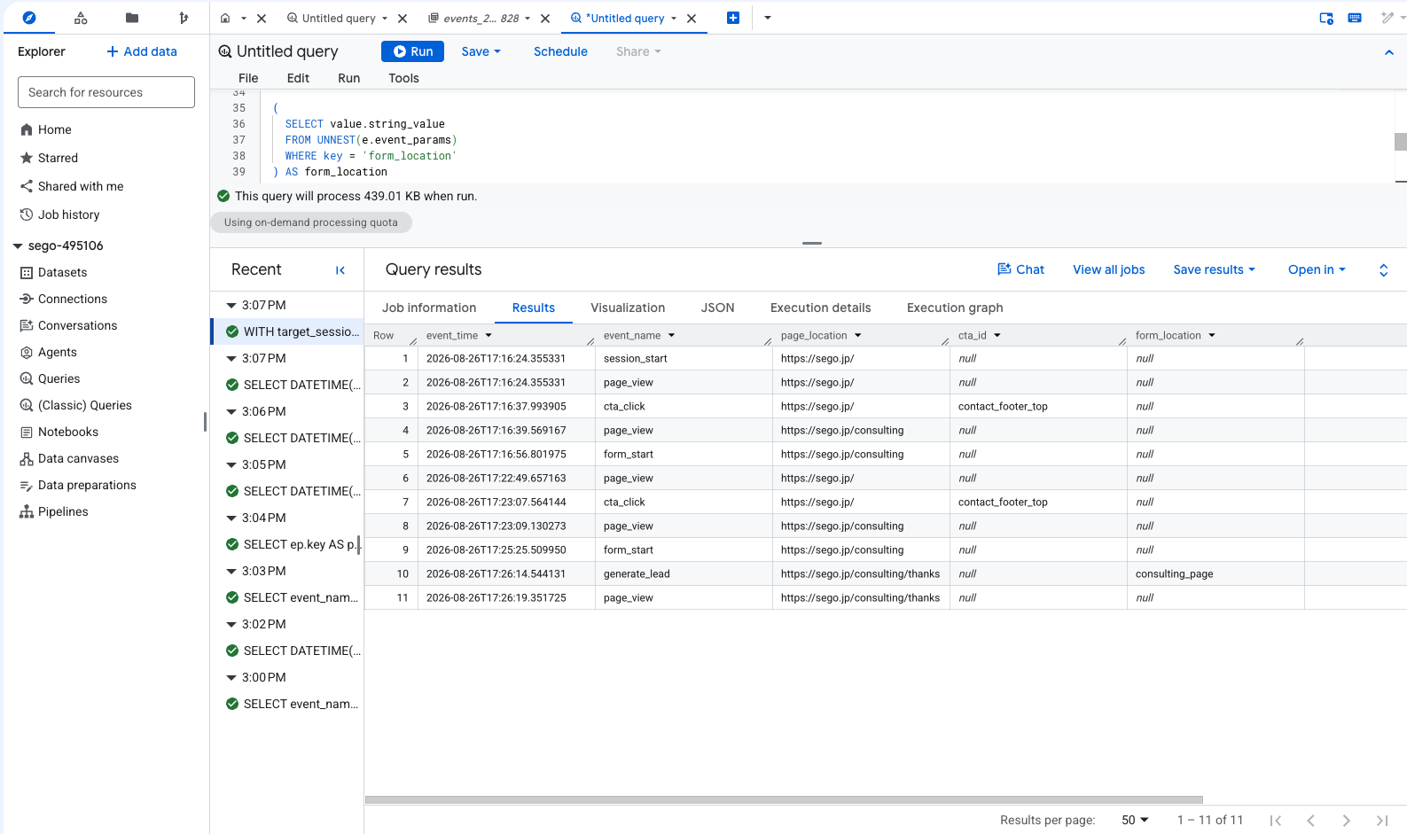Click the keyboard shortcuts icon at top right
Screen dimensions: 1407x834
point(1355,18)
